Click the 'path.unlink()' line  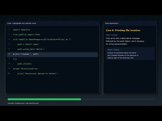[x=25, y=64]
